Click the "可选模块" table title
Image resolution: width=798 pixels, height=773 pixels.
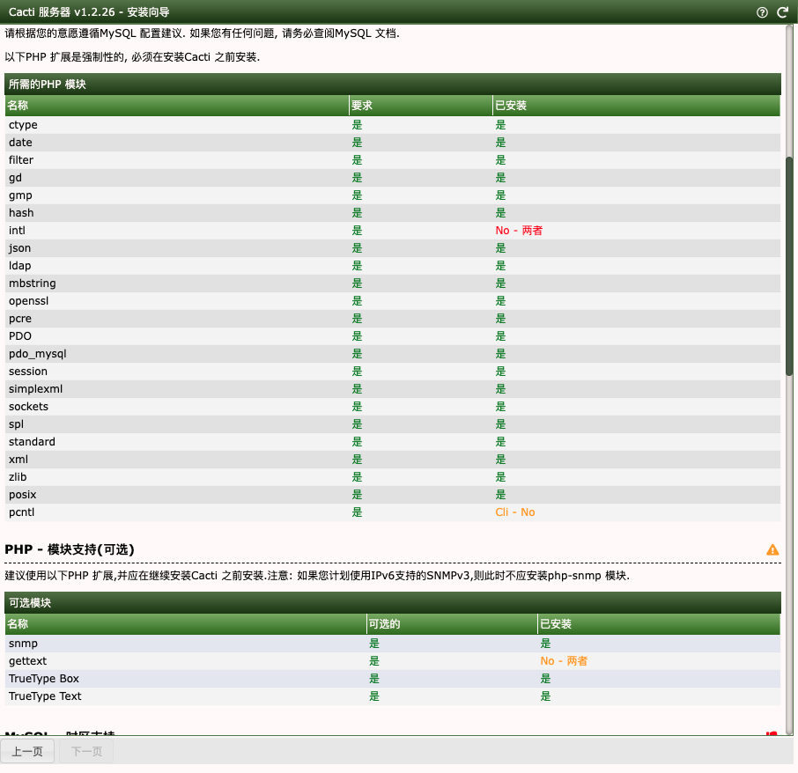[30, 603]
